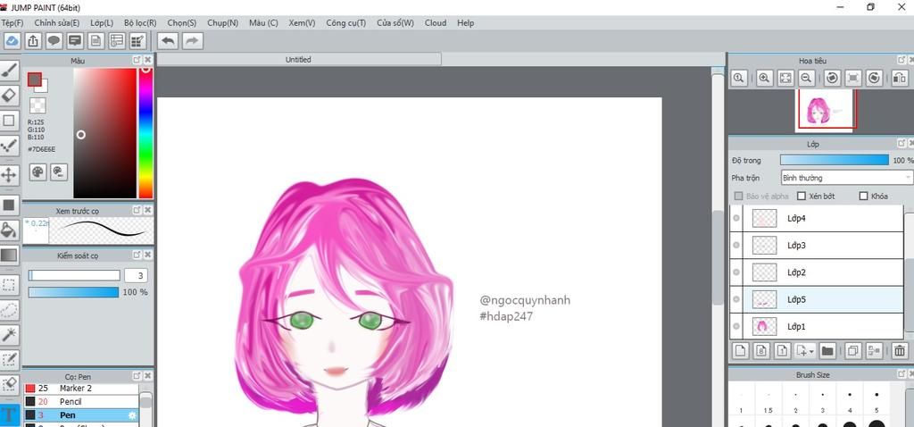Click the Redo arrow button
The height and width of the screenshot is (427, 914).
click(192, 41)
